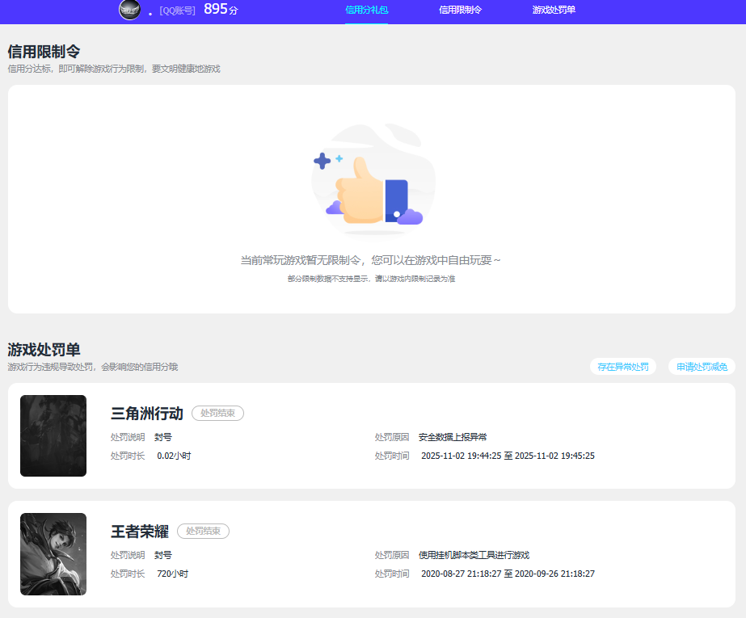Click the 0.02小时 duration value
Viewport: 746px width, 618px height.
pos(174,456)
